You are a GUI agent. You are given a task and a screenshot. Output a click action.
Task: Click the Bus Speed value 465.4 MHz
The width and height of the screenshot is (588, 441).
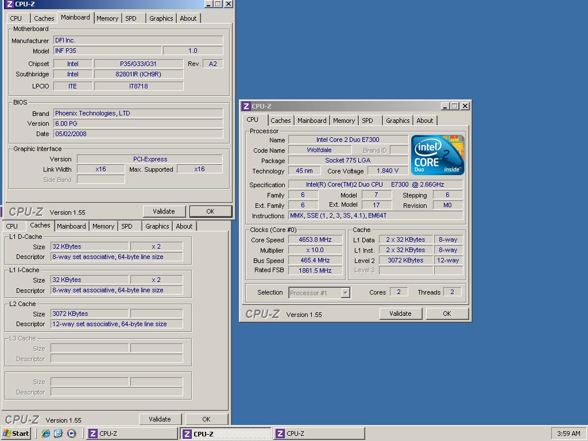coord(315,260)
